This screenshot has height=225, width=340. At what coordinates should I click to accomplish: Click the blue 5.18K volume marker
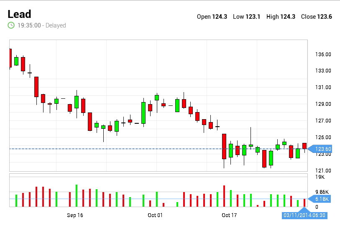[x=320, y=199]
